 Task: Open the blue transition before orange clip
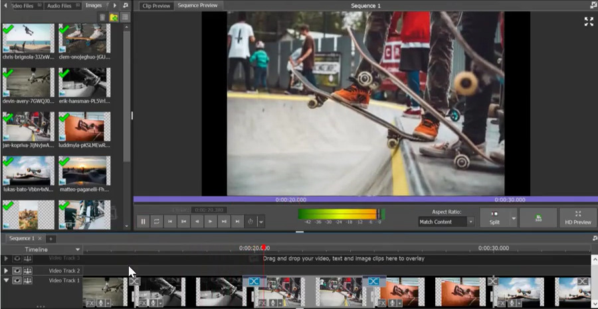(x=373, y=282)
